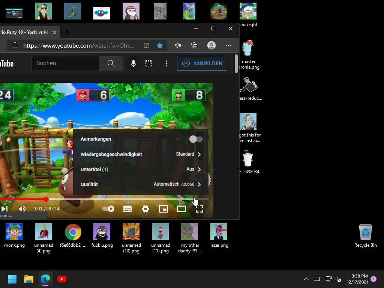384x288 pixels.
Task: Toggle the Anmerkungen switch
Action: pyautogui.click(x=196, y=139)
